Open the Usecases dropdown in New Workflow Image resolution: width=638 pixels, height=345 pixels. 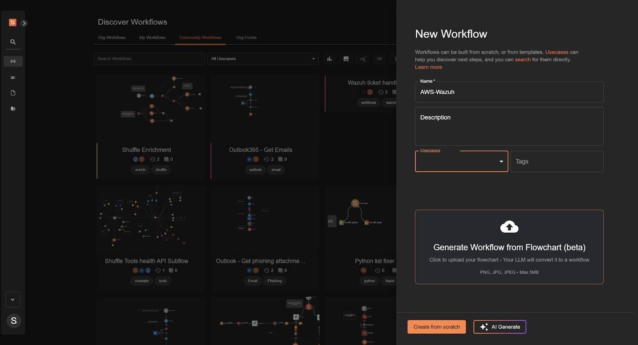click(x=461, y=161)
